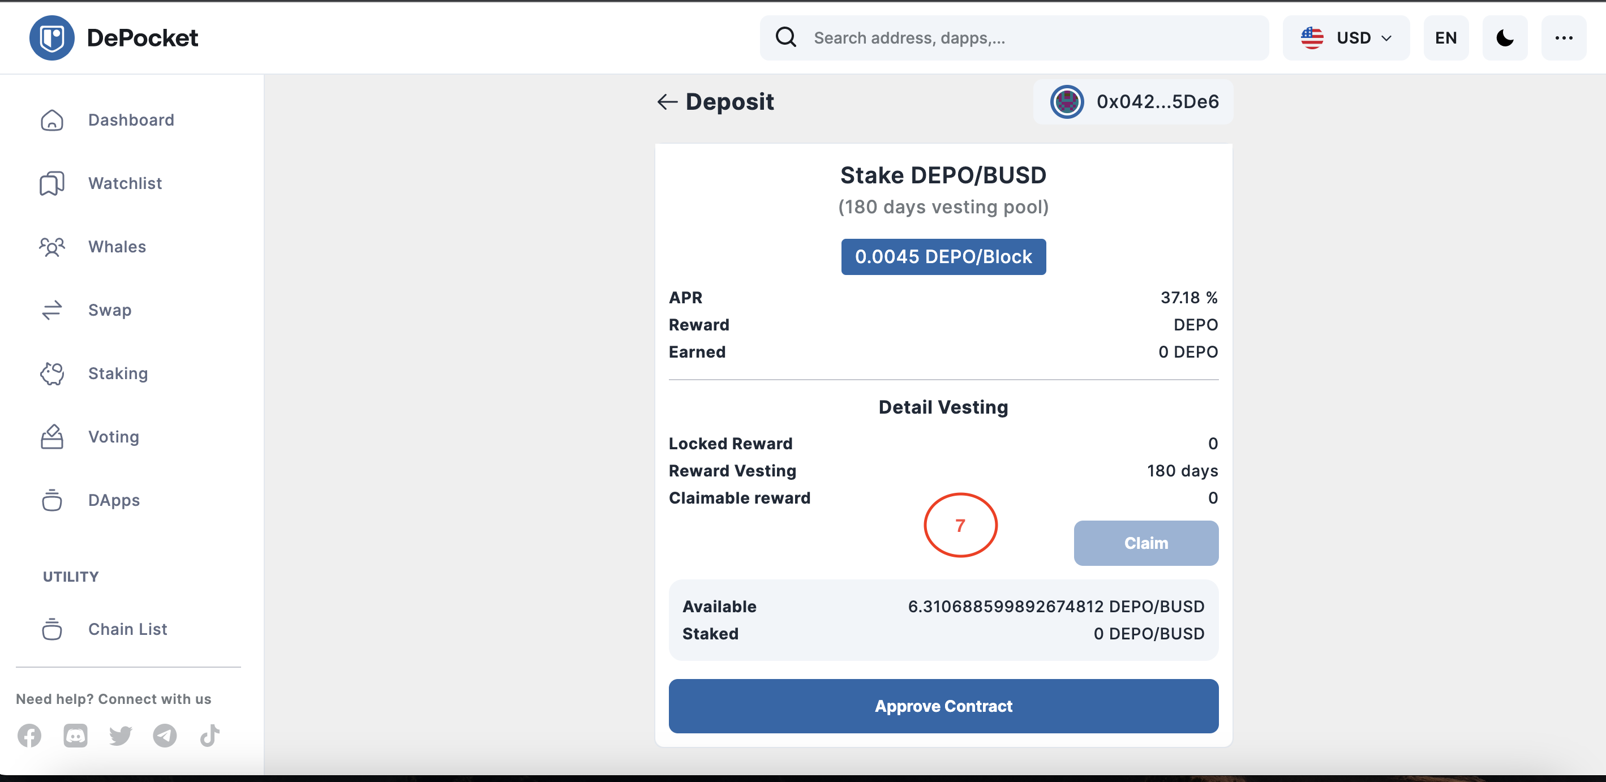Open the Twitter social link
The height and width of the screenshot is (782, 1606).
[x=121, y=736]
